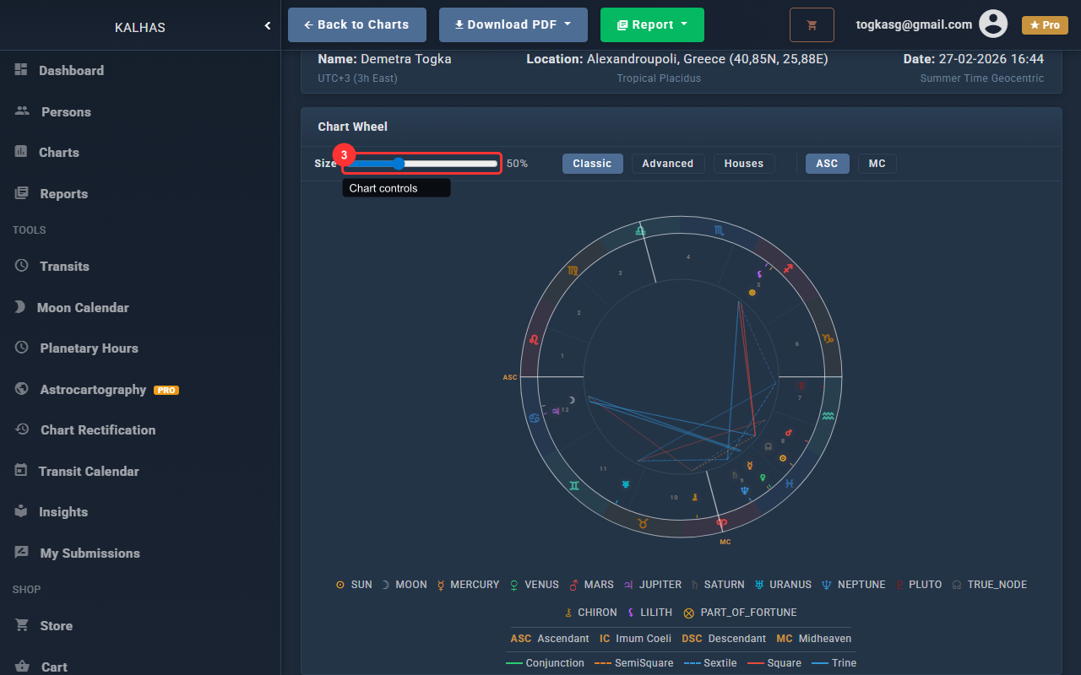Click Back to Charts button
1081x675 pixels.
(356, 25)
